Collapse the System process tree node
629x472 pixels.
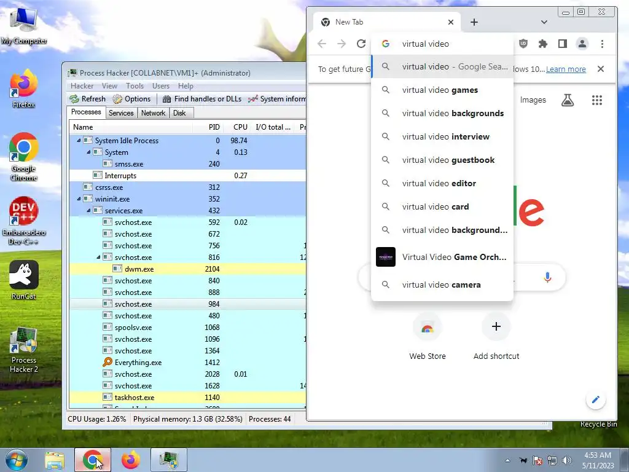[88, 152]
